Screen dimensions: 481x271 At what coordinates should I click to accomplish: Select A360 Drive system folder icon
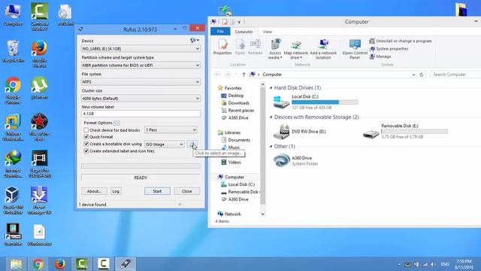coord(281,160)
